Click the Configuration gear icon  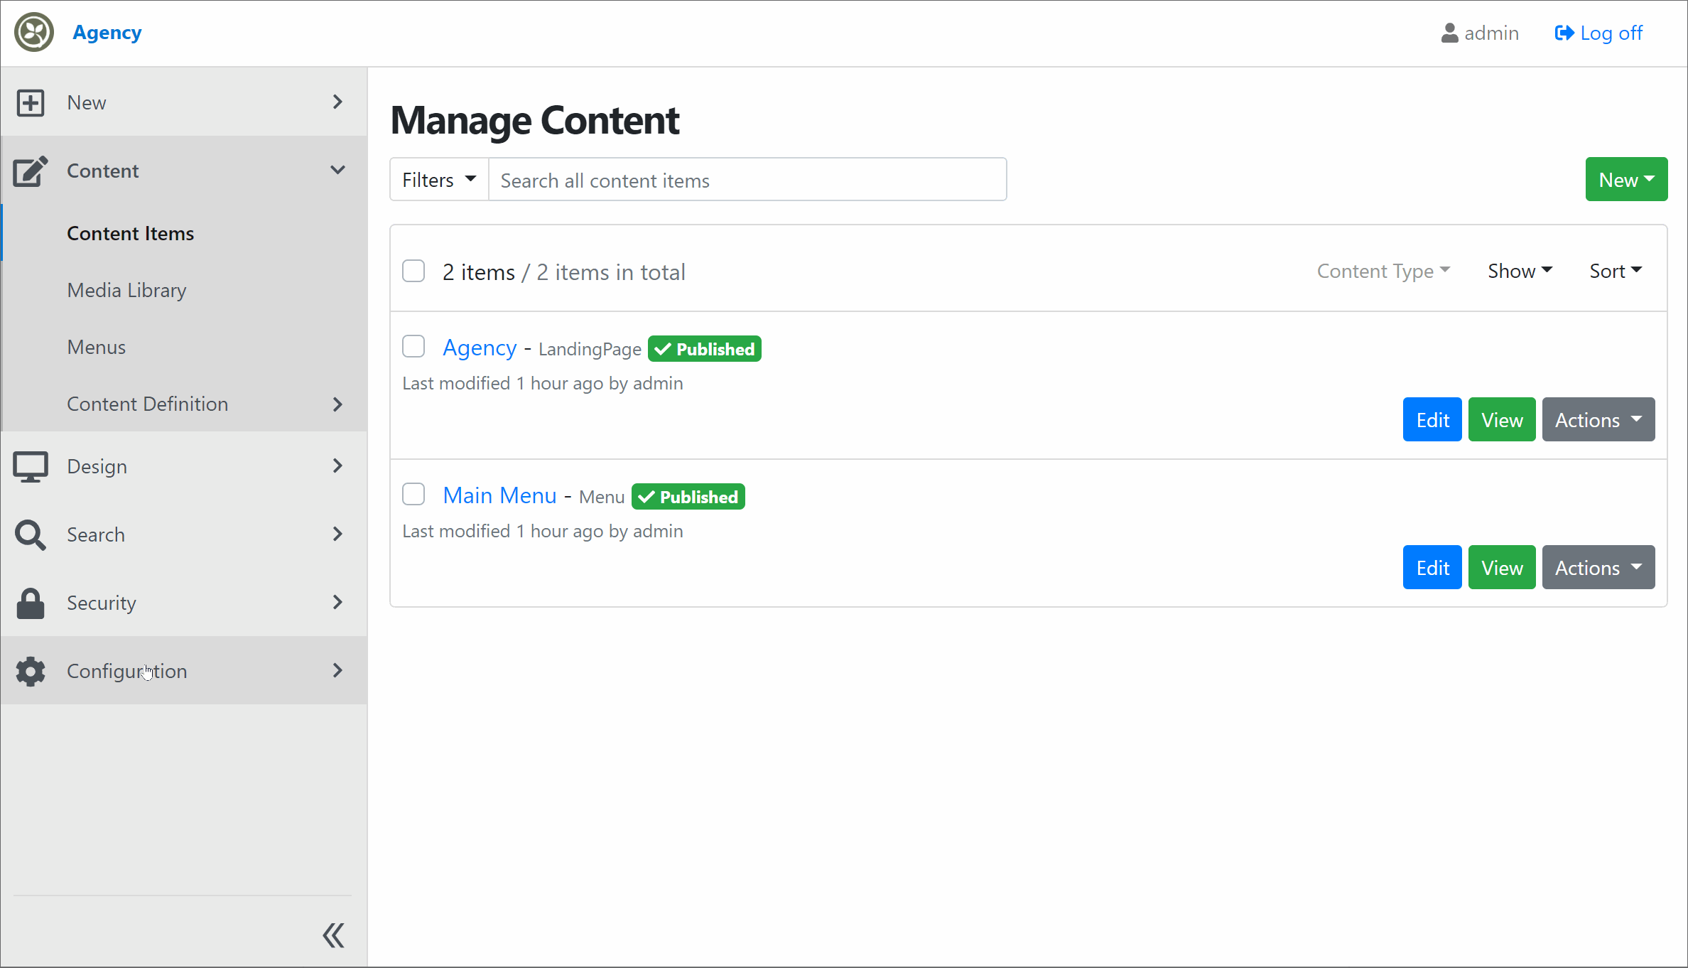click(31, 671)
